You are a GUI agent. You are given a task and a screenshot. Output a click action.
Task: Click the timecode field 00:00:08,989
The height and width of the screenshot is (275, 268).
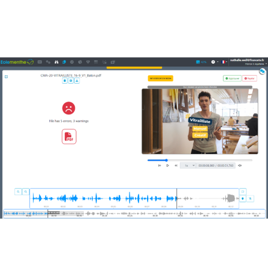click(216, 165)
